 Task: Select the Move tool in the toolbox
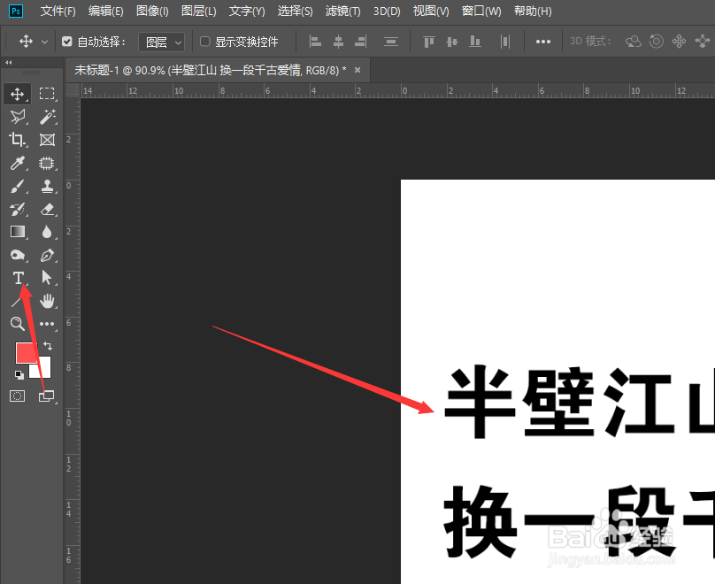18,94
